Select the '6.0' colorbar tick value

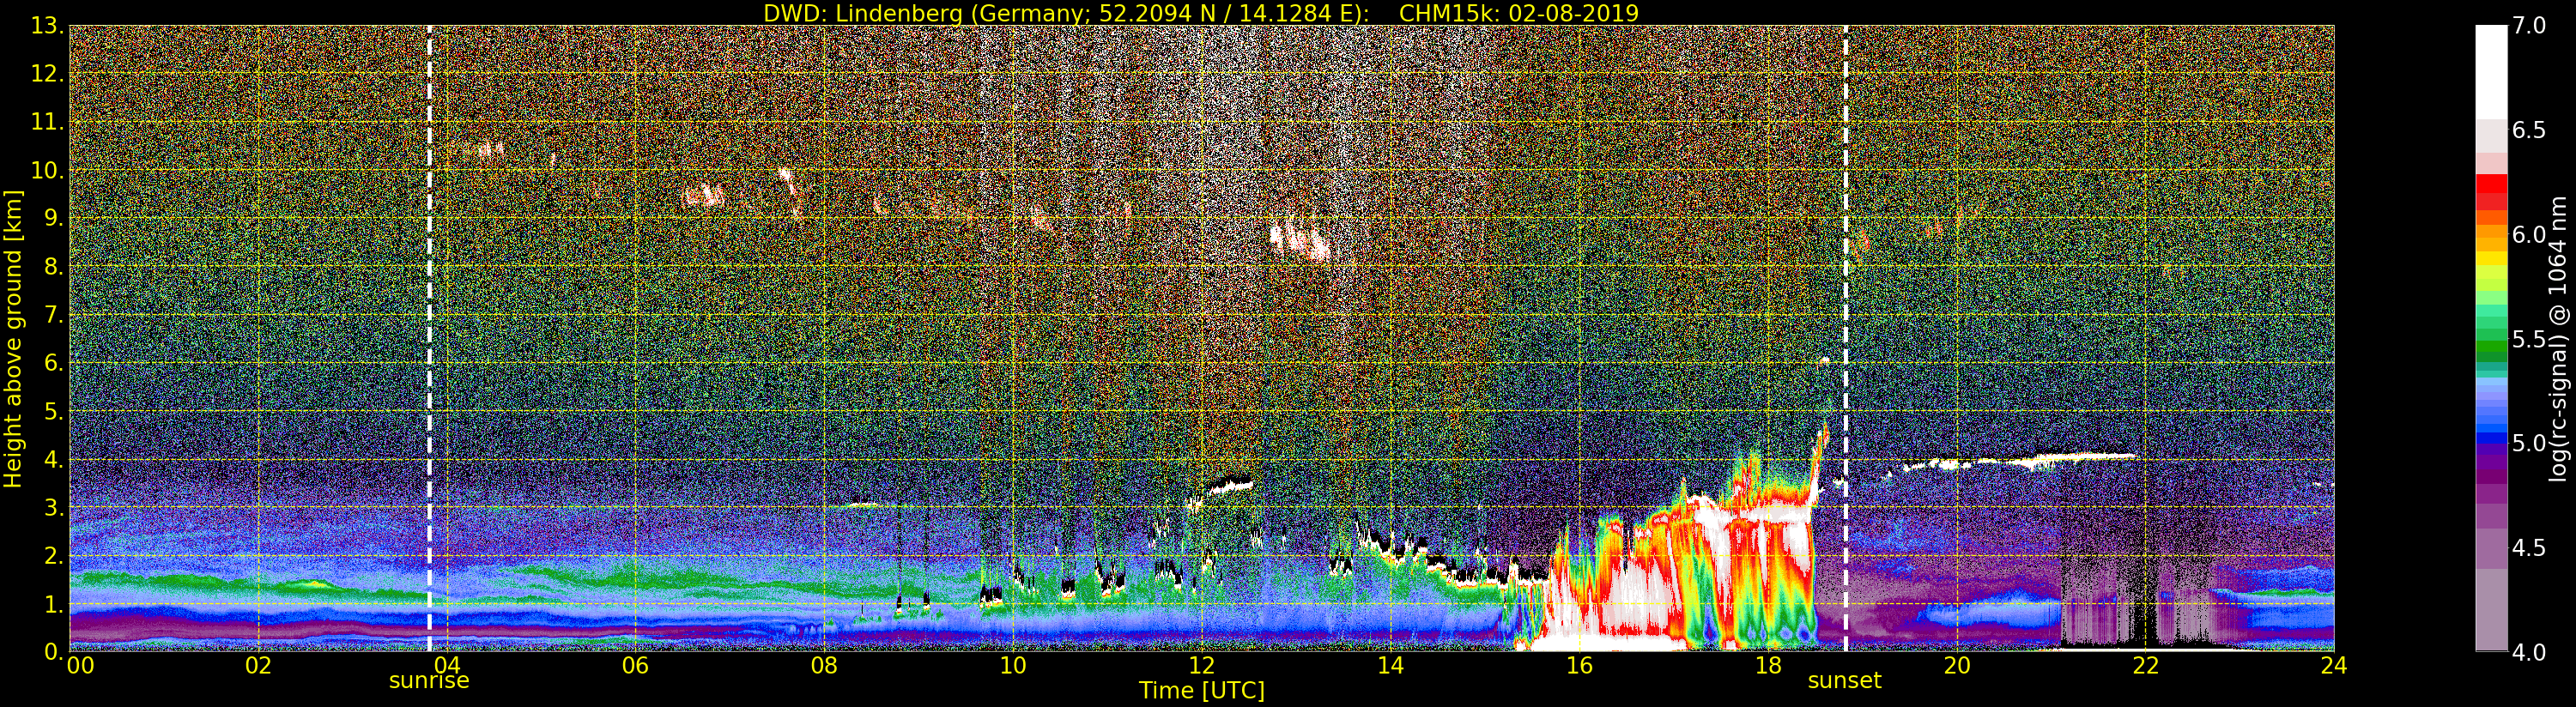2529,235
